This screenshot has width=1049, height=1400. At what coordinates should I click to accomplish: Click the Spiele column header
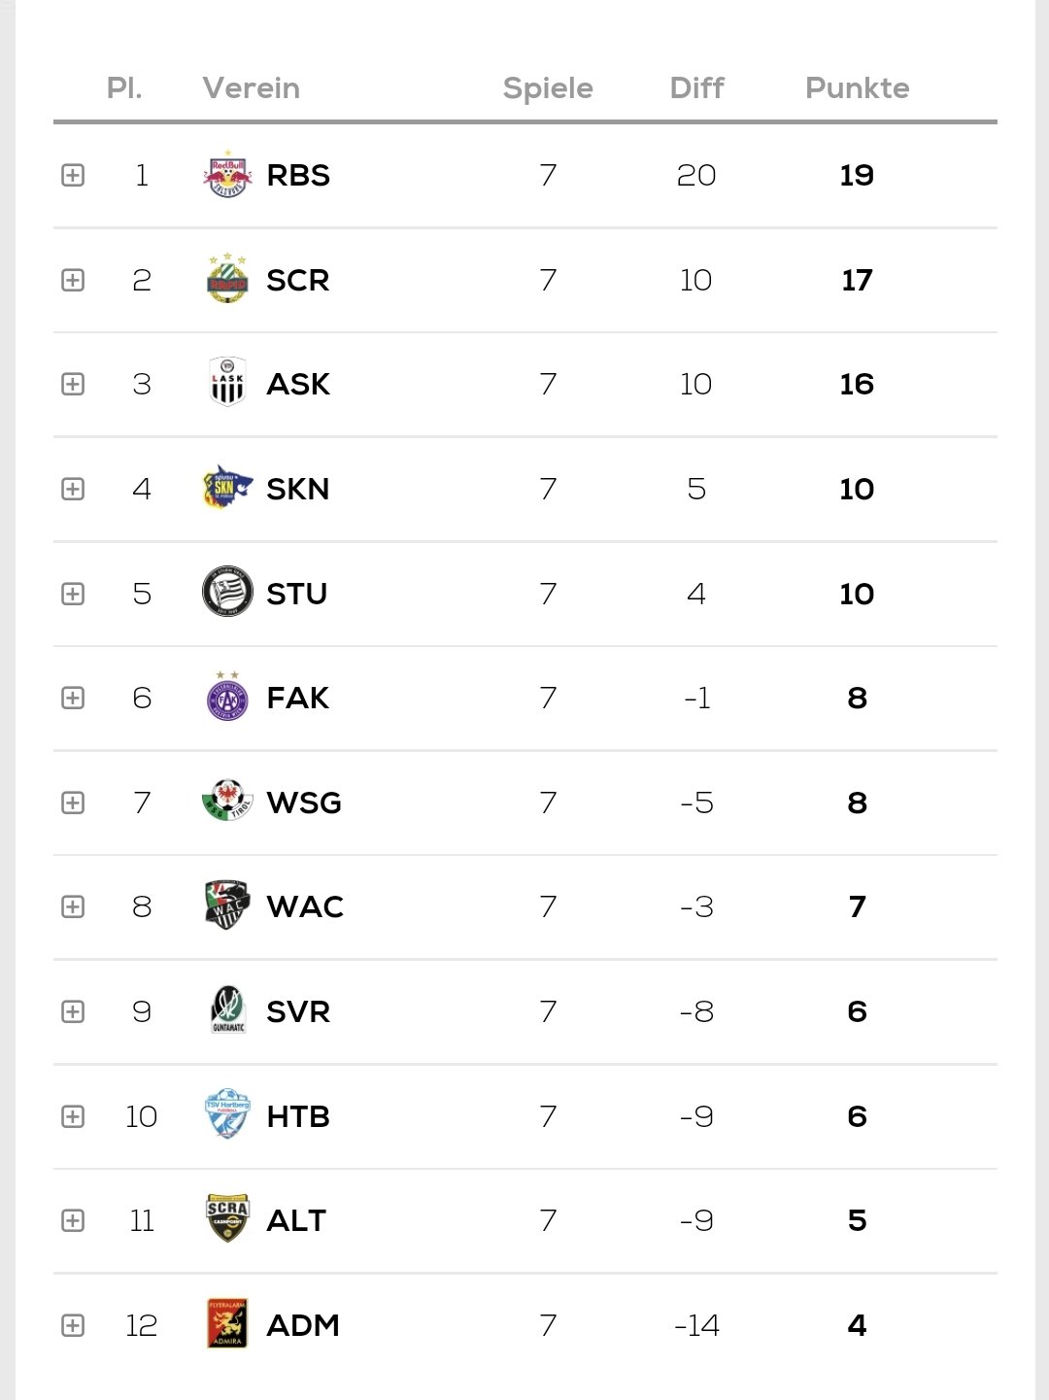point(548,88)
